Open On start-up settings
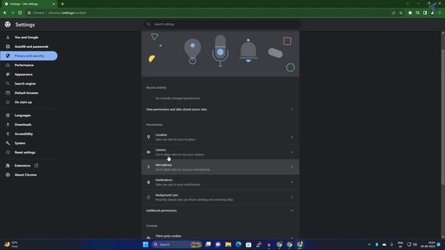The width and height of the screenshot is (445, 250). pyautogui.click(x=23, y=102)
